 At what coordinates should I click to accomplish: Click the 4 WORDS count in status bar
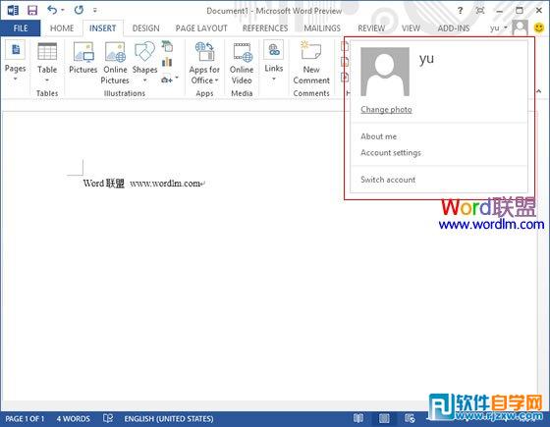pos(74,418)
